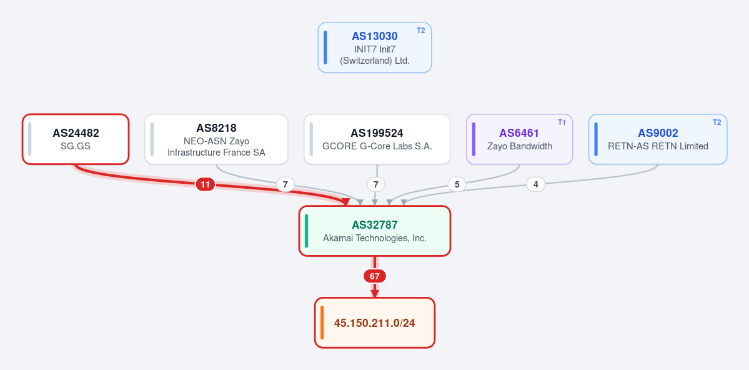This screenshot has height=370, width=749.
Task: Click the 5 edge count badge
Action: (x=457, y=184)
